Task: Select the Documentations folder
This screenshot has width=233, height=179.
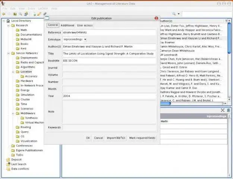Action: [31, 35]
